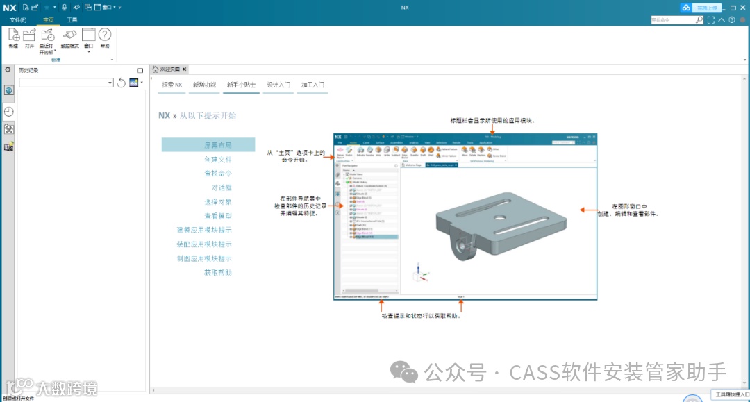Screen dimensions: 750x402
Task: Click the picture view icon in history panel
Action: [133, 83]
